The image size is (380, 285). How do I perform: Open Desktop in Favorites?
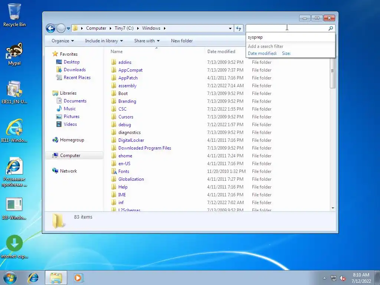coord(72,62)
